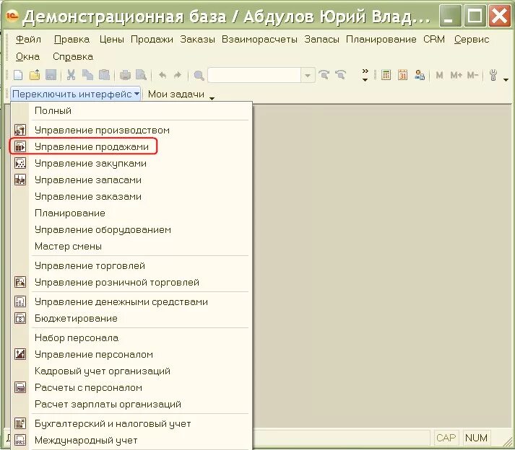
Task: Select Бюджетирование interface
Action: [131, 319]
